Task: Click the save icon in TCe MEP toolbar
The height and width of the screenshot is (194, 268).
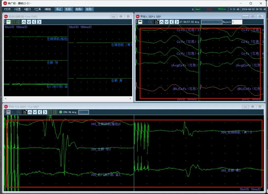Action: pos(25,112)
